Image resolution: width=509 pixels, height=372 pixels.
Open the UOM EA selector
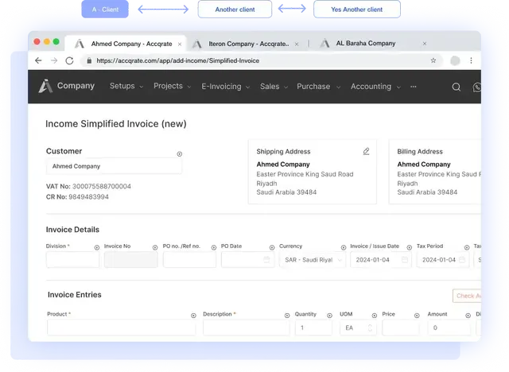point(358,328)
